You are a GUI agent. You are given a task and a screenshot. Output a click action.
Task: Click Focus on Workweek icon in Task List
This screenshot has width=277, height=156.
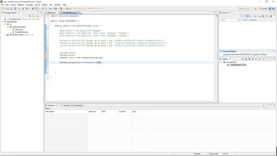[x=255, y=16]
